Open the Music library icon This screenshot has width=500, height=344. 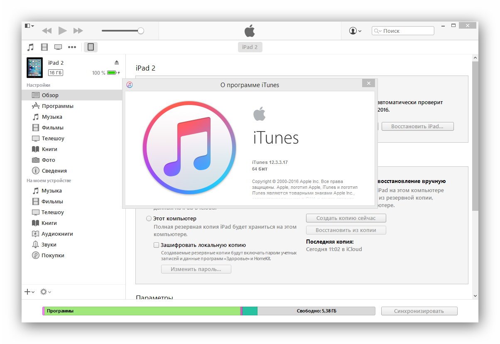pyautogui.click(x=30, y=47)
